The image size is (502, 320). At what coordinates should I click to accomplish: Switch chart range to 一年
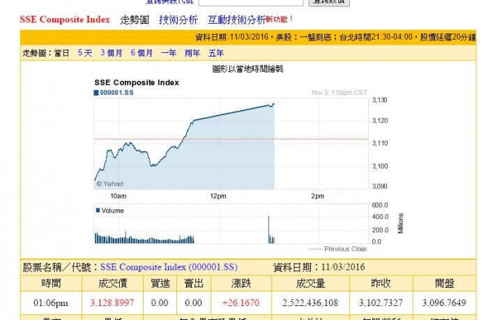tap(169, 53)
